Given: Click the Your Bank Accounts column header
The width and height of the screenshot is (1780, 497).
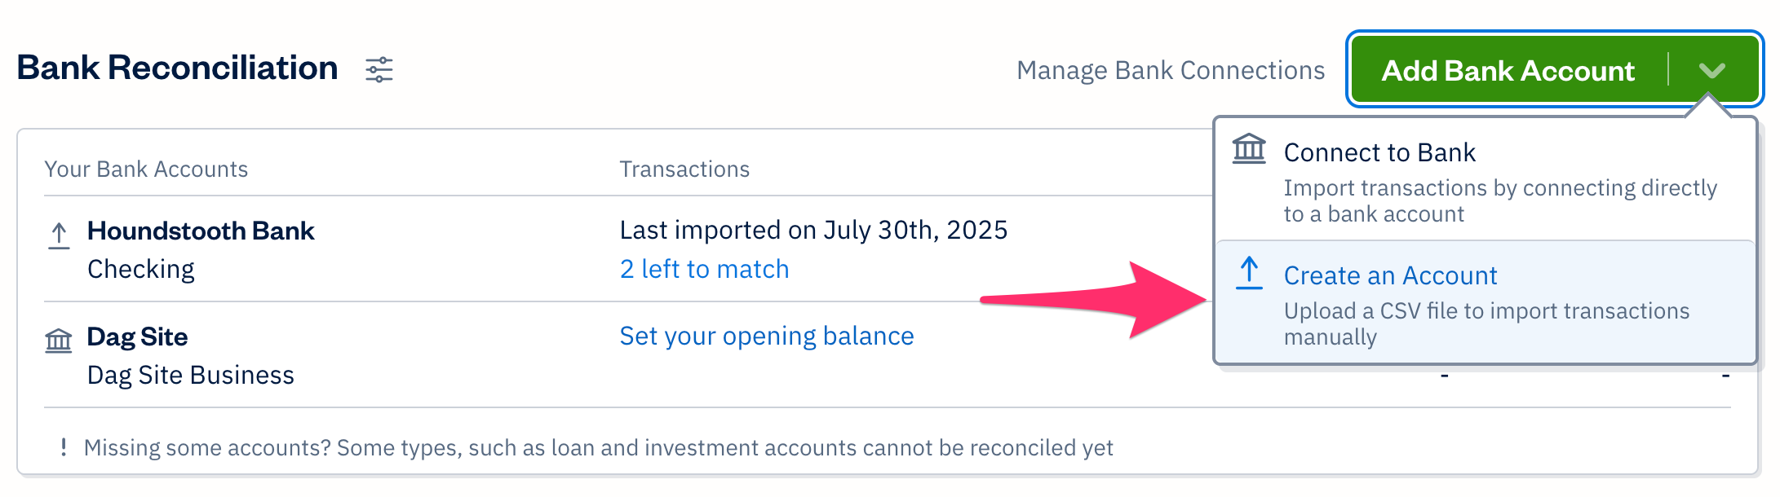Looking at the screenshot, I should [x=147, y=169].
